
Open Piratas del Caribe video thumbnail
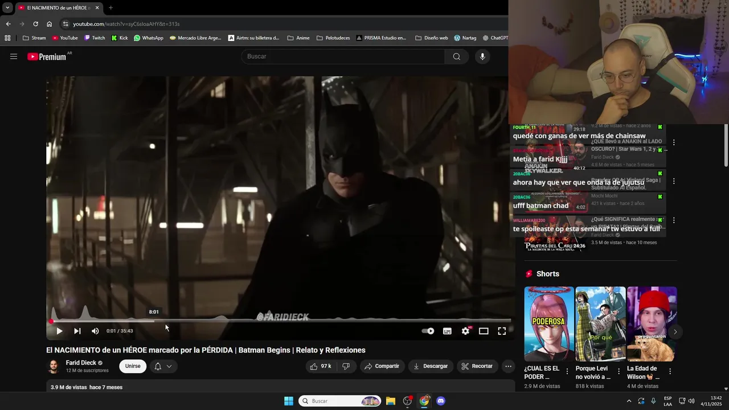coord(556,235)
